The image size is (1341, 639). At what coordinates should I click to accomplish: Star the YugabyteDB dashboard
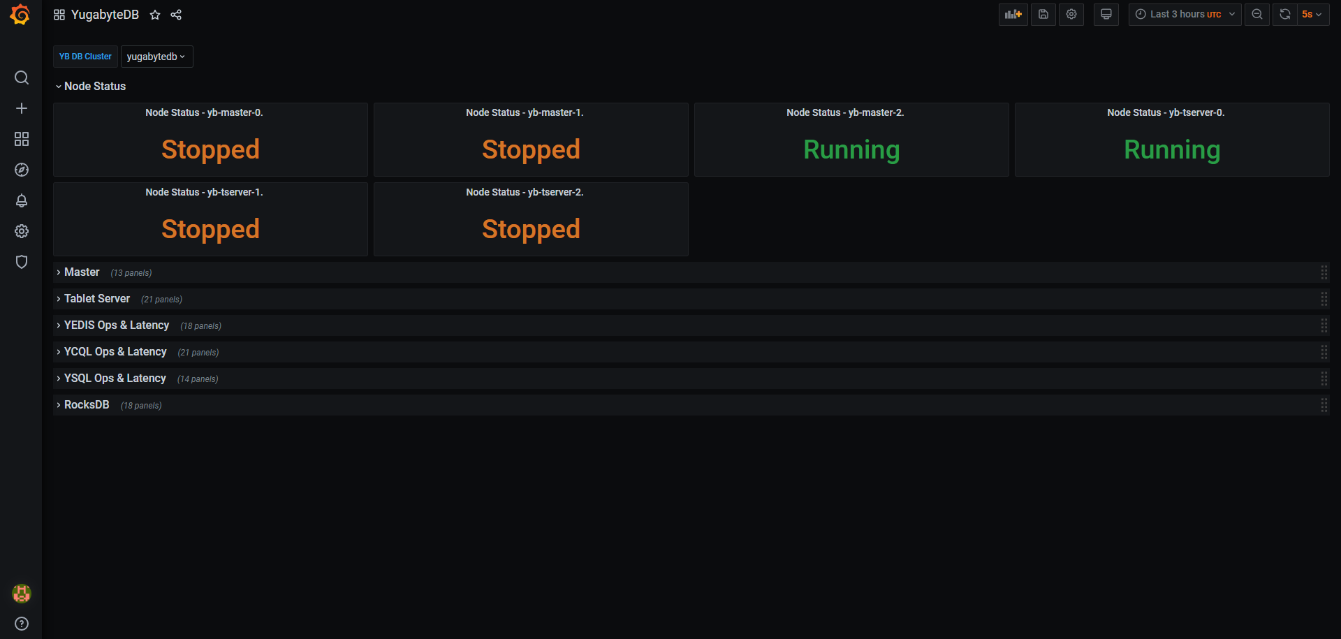[155, 15]
